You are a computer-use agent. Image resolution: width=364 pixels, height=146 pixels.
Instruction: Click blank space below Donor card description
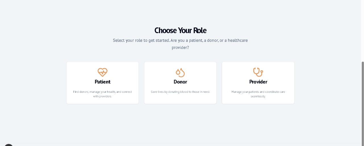(180, 99)
